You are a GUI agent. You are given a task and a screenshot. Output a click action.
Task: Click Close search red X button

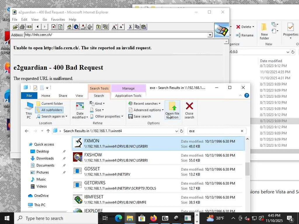189,110
